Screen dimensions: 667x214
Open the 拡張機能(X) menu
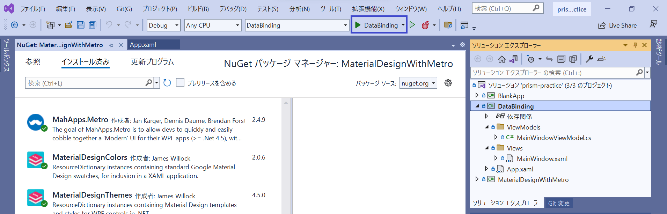coord(368,9)
